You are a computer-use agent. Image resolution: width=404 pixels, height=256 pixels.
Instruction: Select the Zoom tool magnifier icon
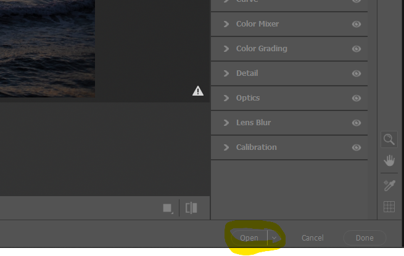[389, 139]
